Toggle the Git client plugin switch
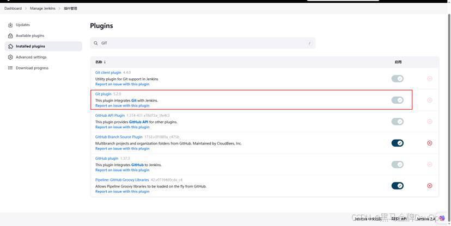The image size is (451, 226). pyautogui.click(x=398, y=79)
